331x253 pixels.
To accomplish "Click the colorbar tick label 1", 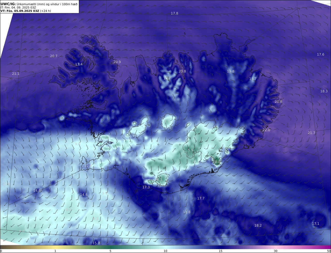I will (x=55, y=251).
